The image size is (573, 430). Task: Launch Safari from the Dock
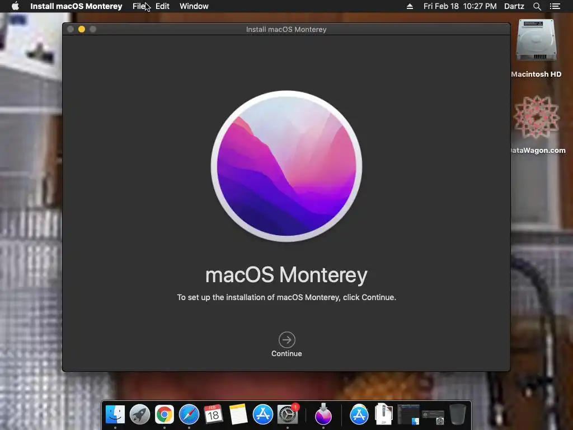(x=189, y=414)
